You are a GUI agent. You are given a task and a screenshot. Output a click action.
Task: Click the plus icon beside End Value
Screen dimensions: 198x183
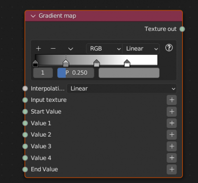pyautogui.click(x=172, y=169)
